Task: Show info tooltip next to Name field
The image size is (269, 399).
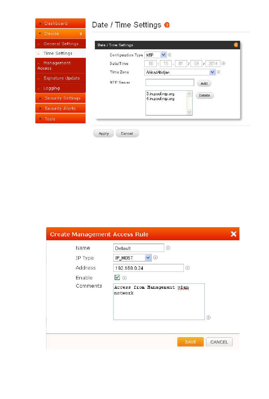Action: click(168, 248)
